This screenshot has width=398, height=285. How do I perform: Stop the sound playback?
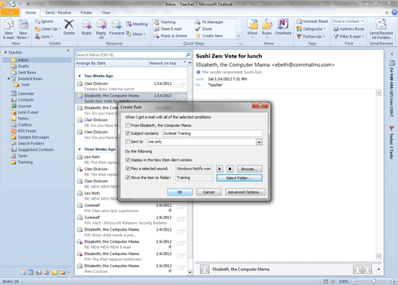coord(230,169)
